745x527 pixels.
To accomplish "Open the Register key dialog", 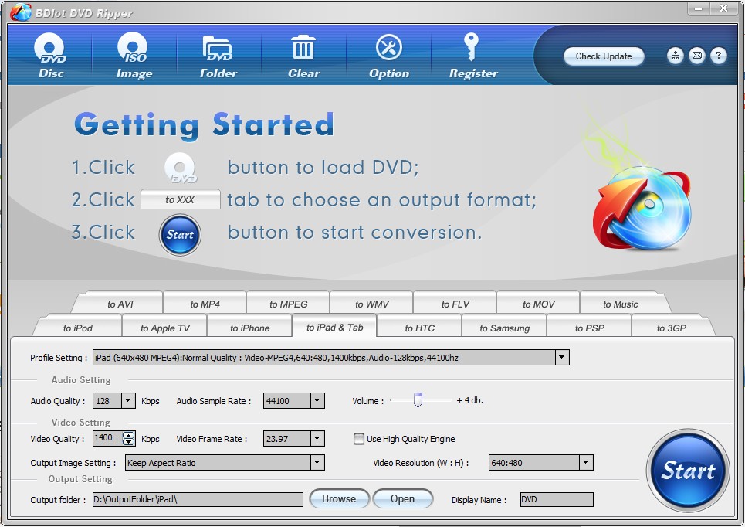I will pyautogui.click(x=473, y=56).
